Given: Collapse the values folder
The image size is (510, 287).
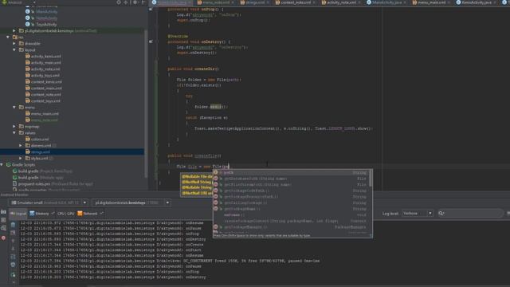Looking at the screenshot, I should [x=14, y=133].
